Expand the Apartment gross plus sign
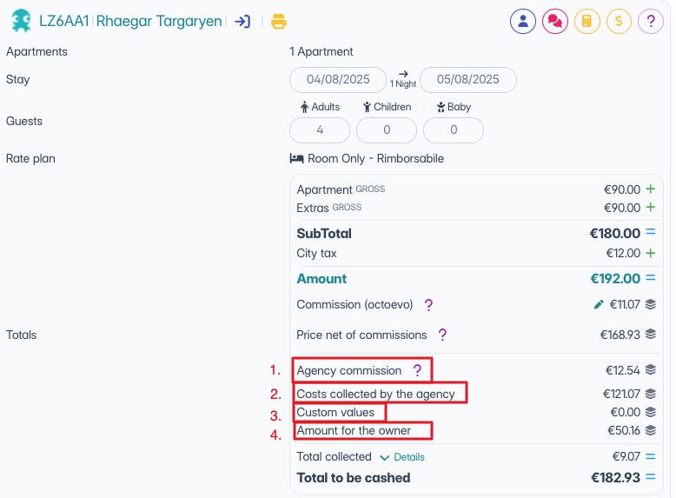The image size is (676, 498). pos(651,189)
